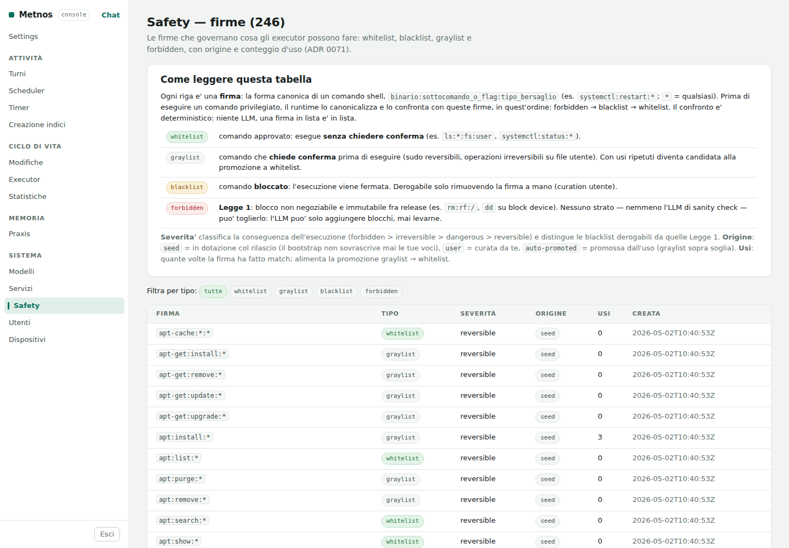Filter signatures by whitelist type chip
This screenshot has height=548, width=789.
point(250,292)
